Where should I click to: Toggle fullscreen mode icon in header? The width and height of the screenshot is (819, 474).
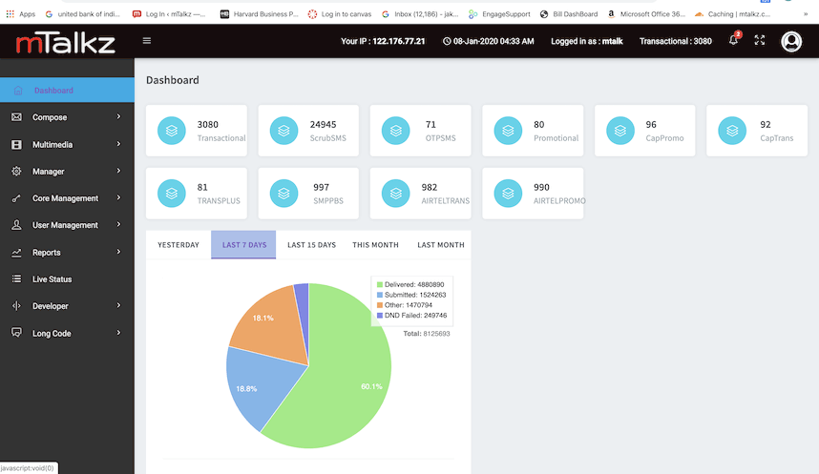pyautogui.click(x=760, y=41)
